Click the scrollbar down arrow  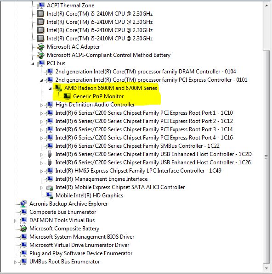tap(266, 268)
